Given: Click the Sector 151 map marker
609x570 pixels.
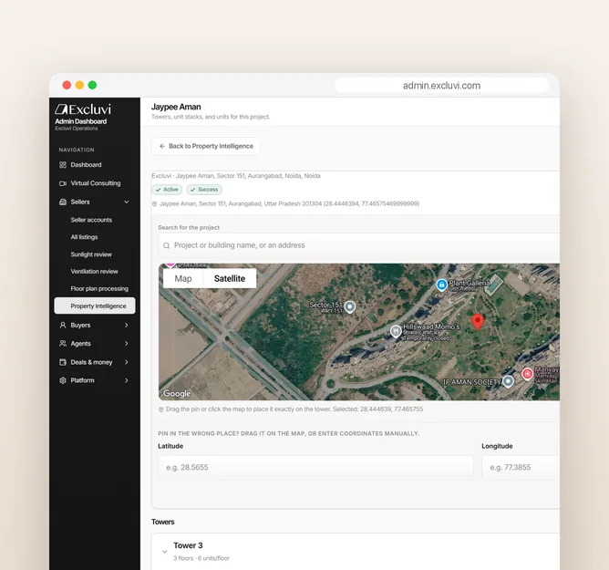Looking at the screenshot, I should coord(350,307).
